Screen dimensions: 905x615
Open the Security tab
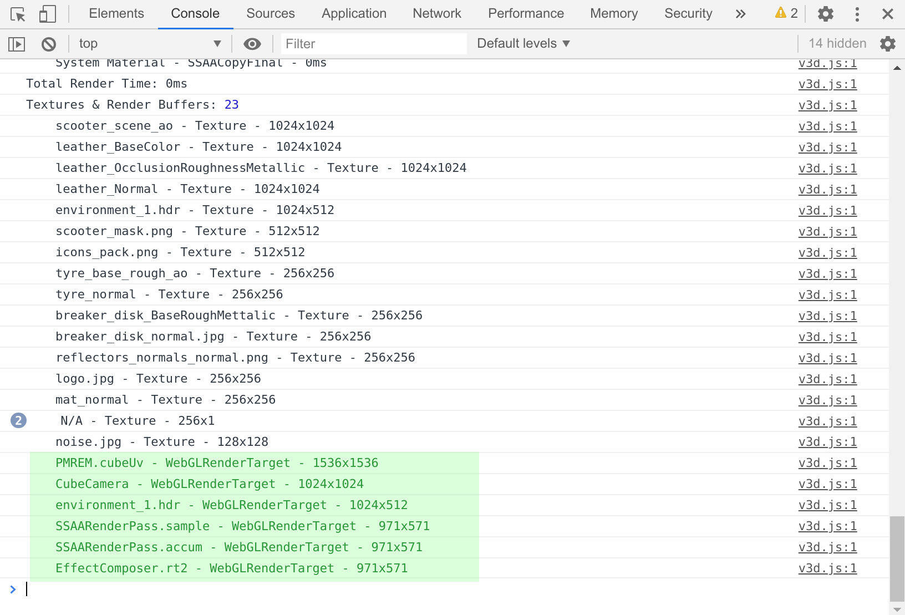(x=688, y=13)
